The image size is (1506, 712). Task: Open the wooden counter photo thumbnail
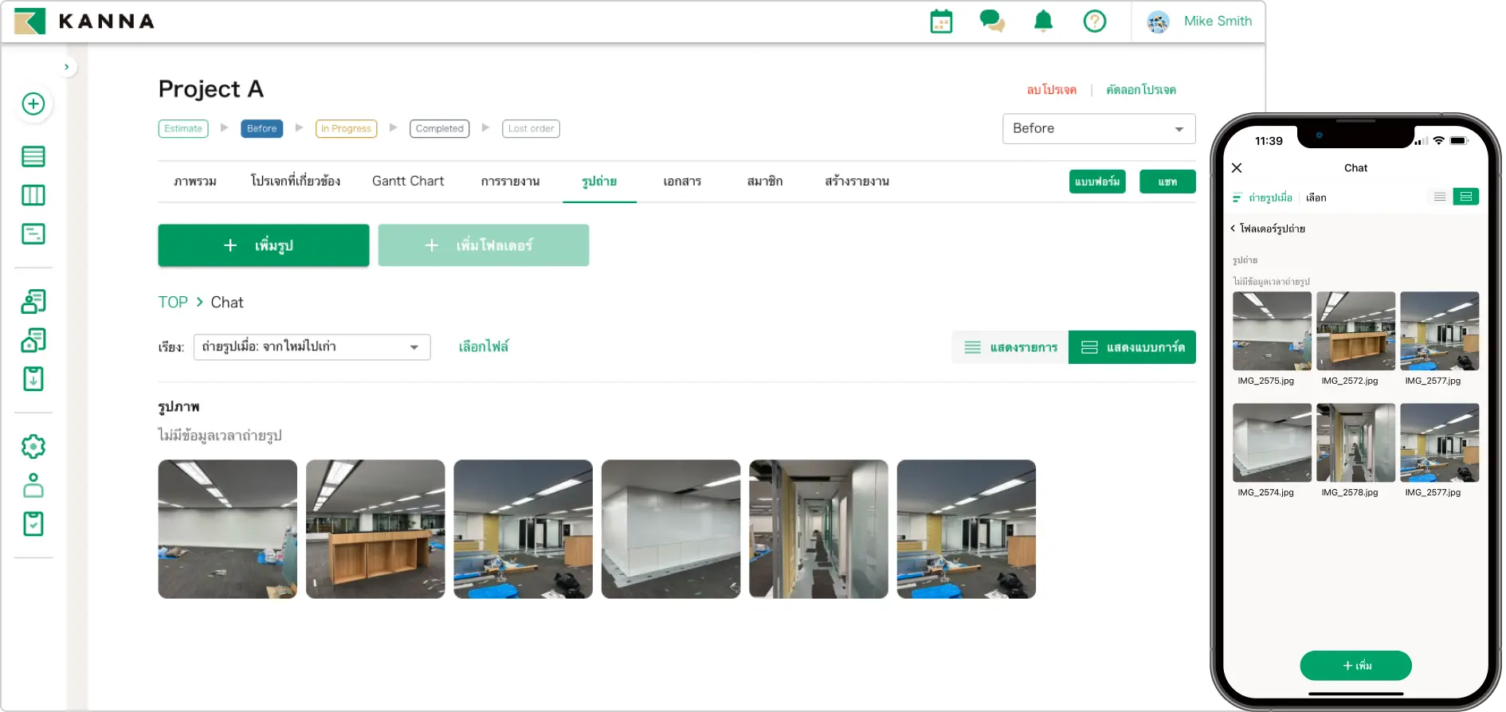pyautogui.click(x=375, y=529)
